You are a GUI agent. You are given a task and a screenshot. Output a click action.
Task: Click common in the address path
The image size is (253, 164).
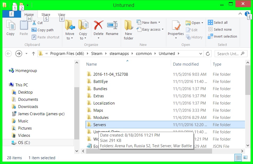coord(144,54)
